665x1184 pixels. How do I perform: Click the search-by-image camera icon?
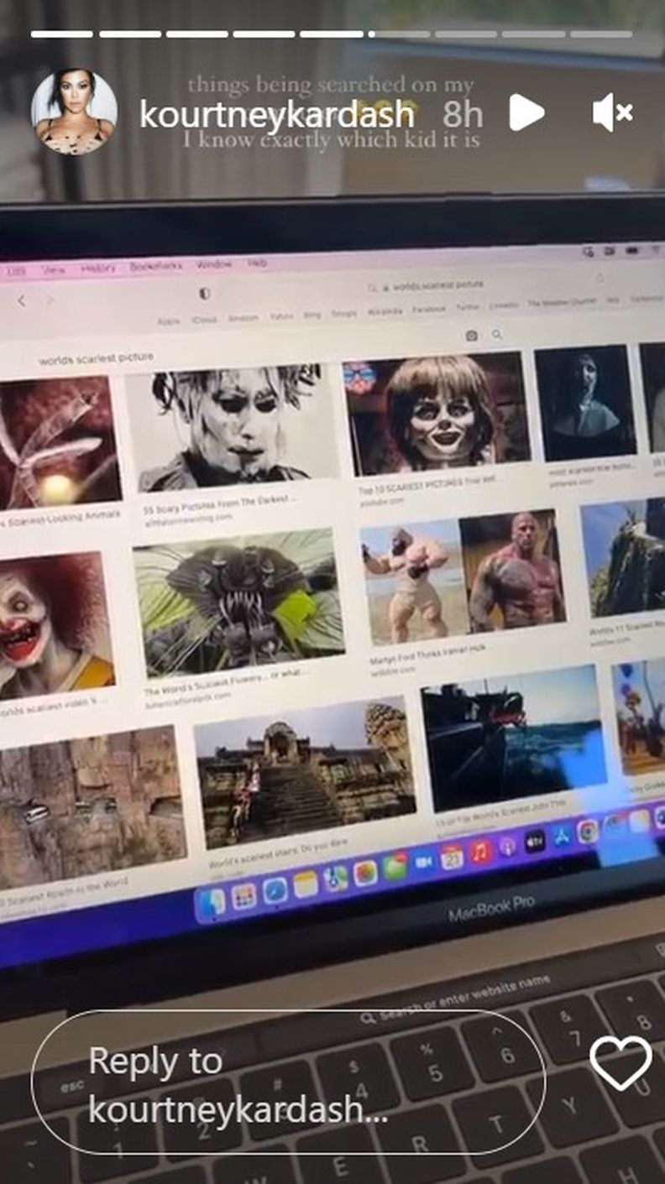point(471,336)
